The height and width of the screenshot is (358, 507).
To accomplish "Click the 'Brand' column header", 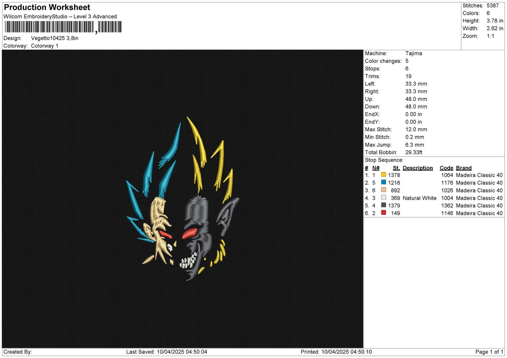I will [x=464, y=168].
